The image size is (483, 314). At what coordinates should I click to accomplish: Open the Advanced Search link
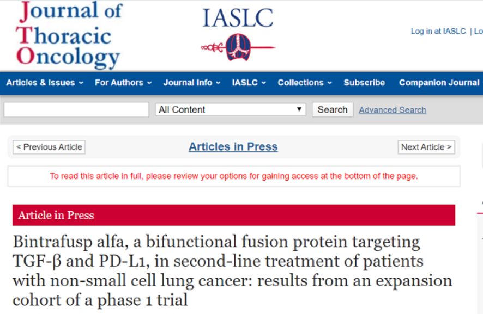coord(393,110)
